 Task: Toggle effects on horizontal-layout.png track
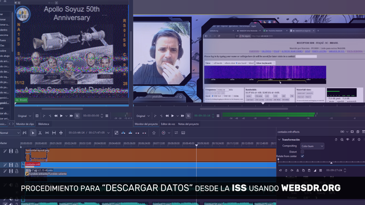pos(5,151)
